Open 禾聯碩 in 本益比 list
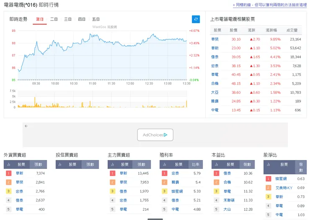Viewport: 310px width, 220px height. (x=229, y=200)
